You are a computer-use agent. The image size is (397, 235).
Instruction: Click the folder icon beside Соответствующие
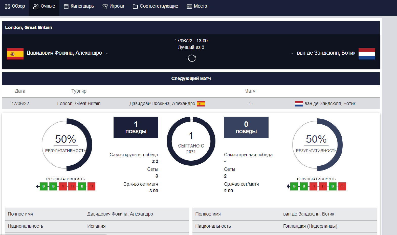pyautogui.click(x=135, y=6)
